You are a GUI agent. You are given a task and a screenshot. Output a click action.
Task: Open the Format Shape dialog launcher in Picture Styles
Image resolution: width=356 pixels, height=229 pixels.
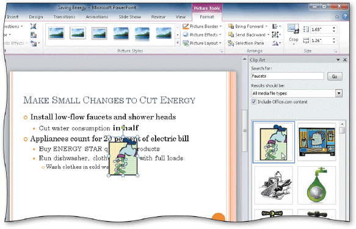[x=221, y=51]
